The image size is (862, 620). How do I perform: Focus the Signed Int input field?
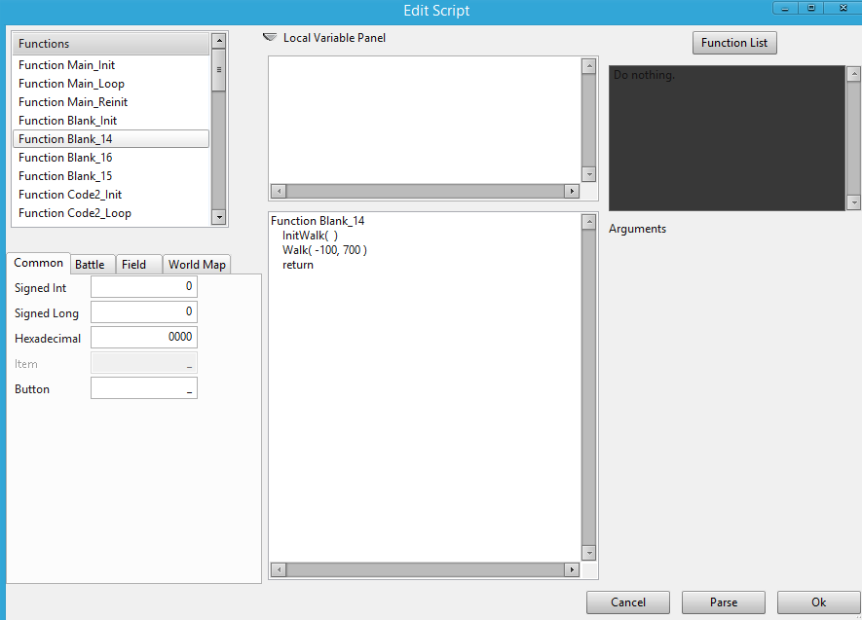[x=144, y=287]
